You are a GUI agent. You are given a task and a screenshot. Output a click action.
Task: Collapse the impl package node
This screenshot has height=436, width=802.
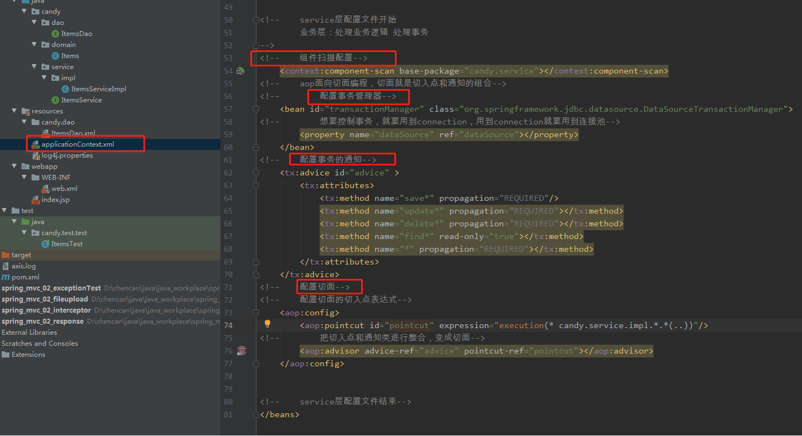[x=44, y=78]
